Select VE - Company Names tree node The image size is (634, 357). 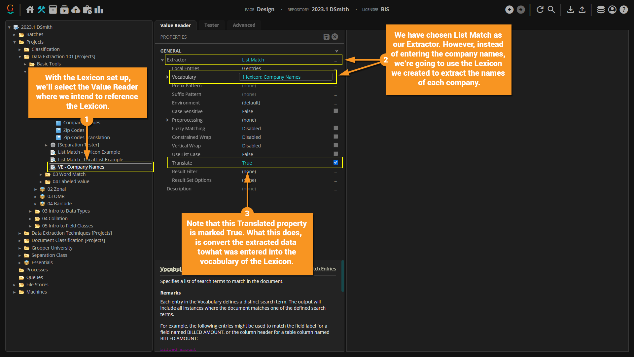coord(81,167)
